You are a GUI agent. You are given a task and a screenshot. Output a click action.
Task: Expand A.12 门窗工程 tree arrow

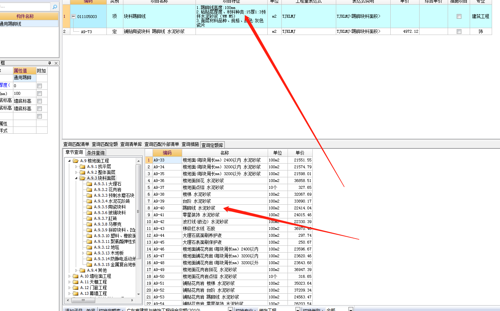click(69, 288)
